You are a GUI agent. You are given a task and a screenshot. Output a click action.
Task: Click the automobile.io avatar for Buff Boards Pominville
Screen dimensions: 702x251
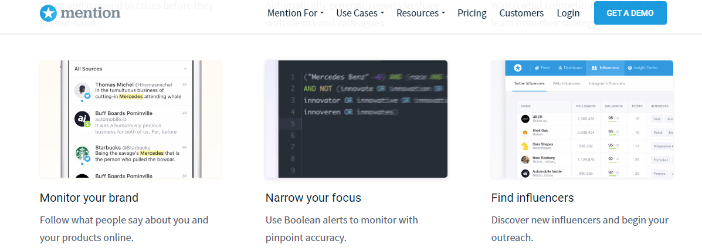tap(82, 119)
